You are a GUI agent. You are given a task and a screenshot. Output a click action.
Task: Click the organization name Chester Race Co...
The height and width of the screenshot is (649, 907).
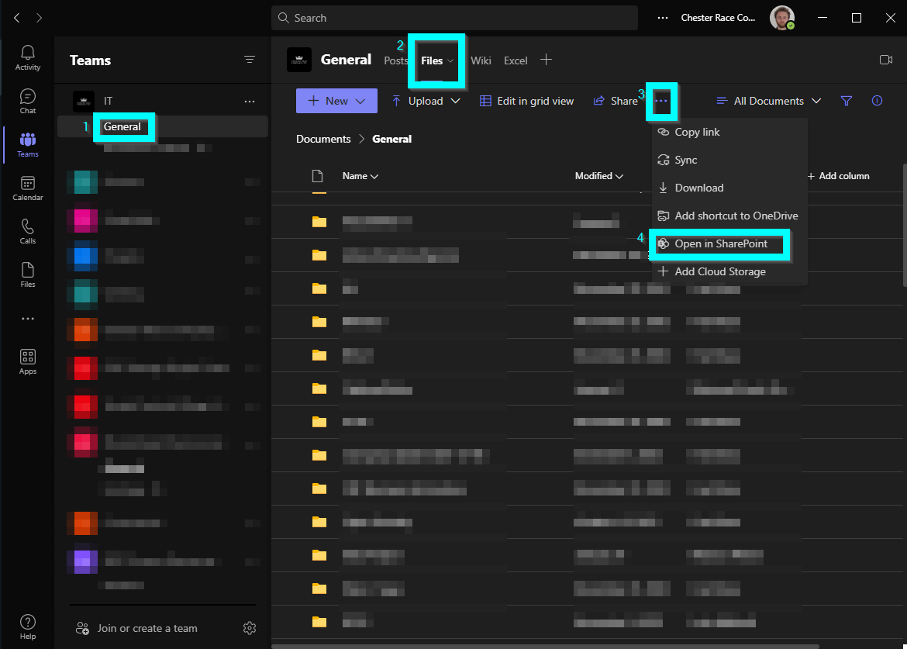[718, 18]
